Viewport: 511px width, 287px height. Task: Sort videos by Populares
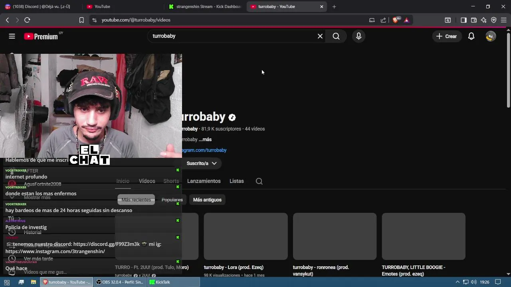pos(172,200)
